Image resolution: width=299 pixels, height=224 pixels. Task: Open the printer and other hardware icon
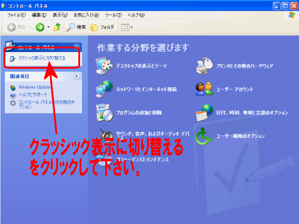tap(205, 66)
